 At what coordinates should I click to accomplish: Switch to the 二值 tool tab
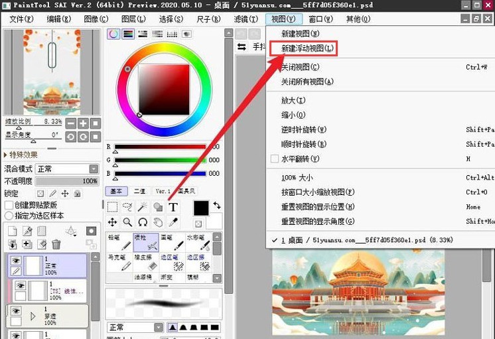click(139, 191)
